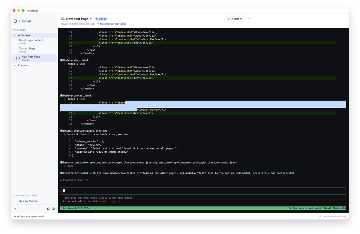Image resolution: width=360 pixels, height=234 pixels.
Task: Click the PROJECTS section heading
Action: pyautogui.click(x=19, y=30)
